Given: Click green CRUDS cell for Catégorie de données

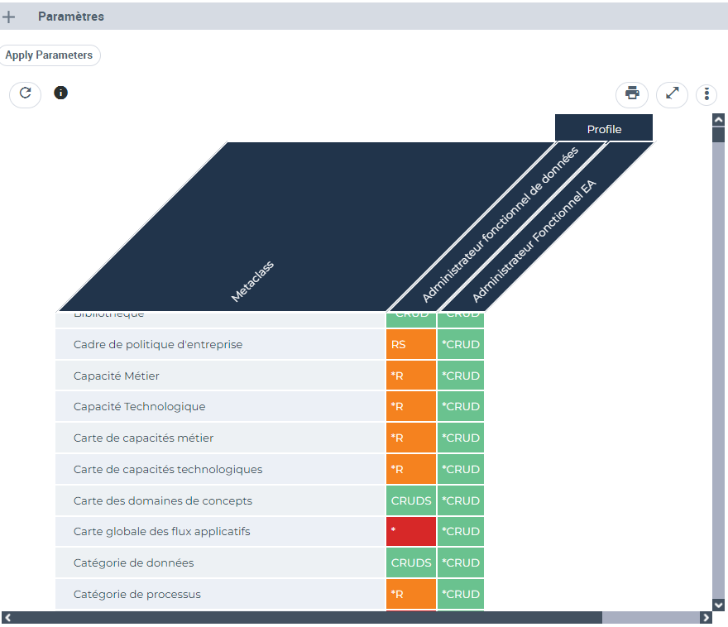Looking at the screenshot, I should 410,562.
